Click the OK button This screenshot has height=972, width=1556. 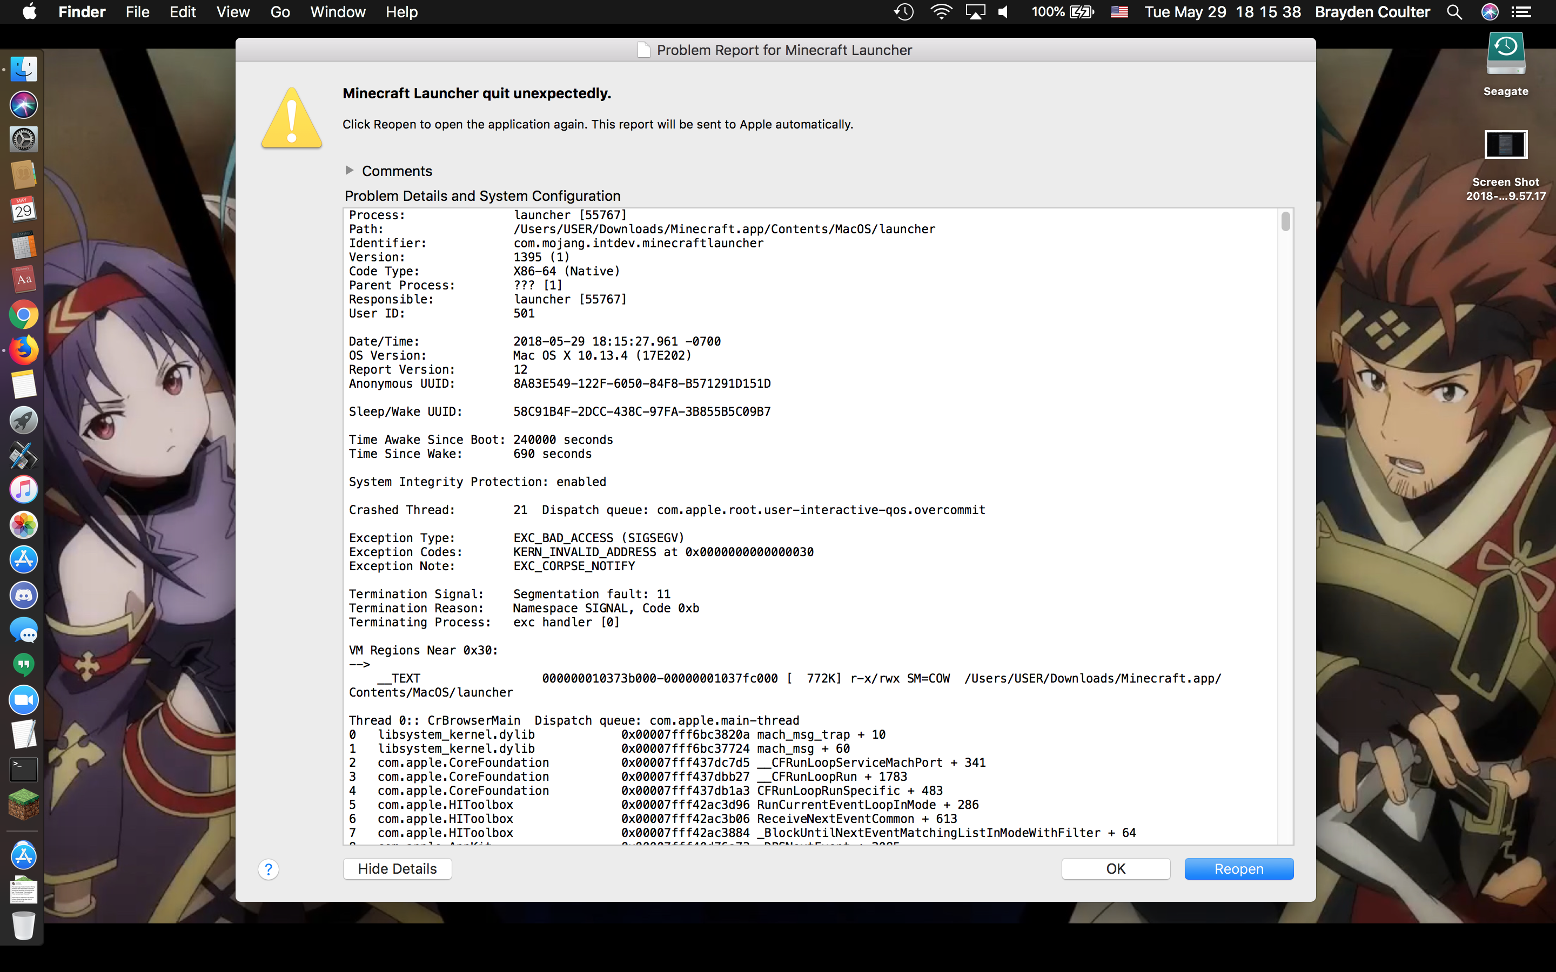click(x=1116, y=868)
